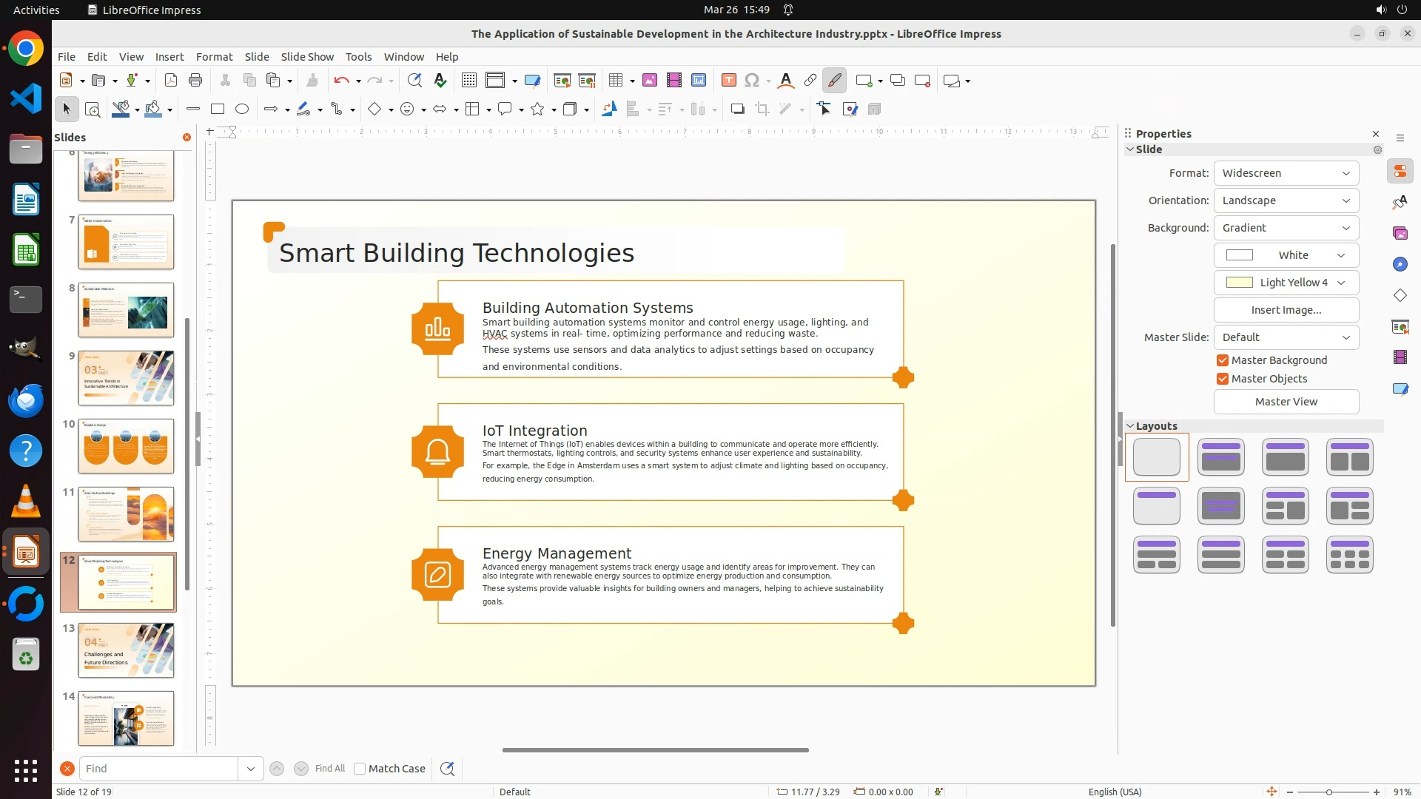The height and width of the screenshot is (799, 1421).
Task: Click the Insert Hyperlink icon
Action: pos(810,81)
